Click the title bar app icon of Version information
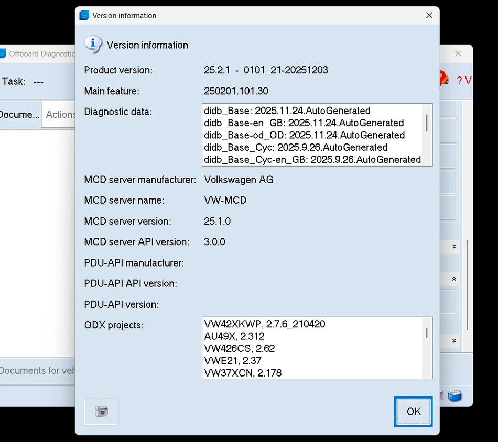 point(84,15)
